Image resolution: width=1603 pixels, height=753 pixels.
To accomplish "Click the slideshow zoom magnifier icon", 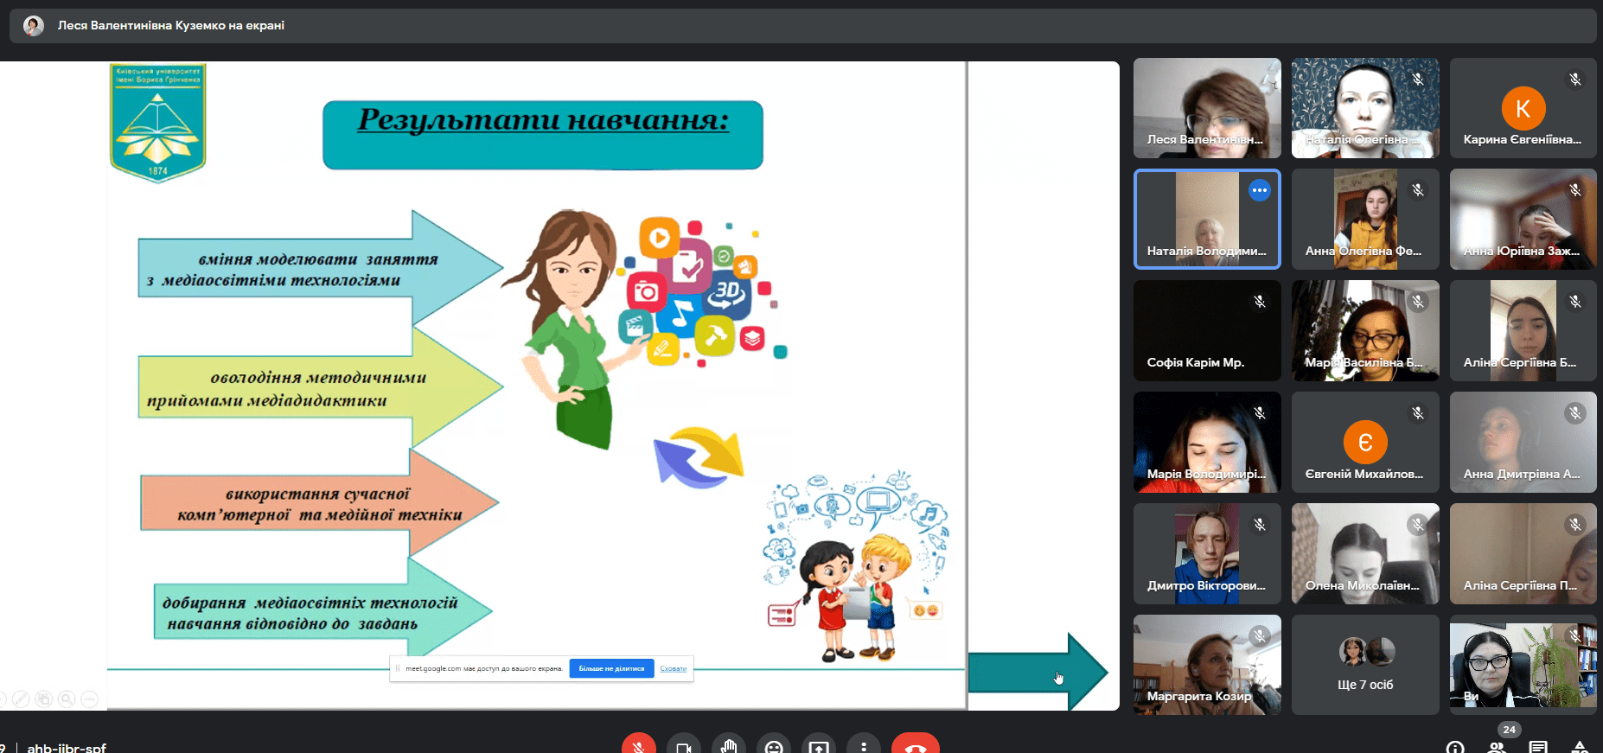I will (67, 699).
